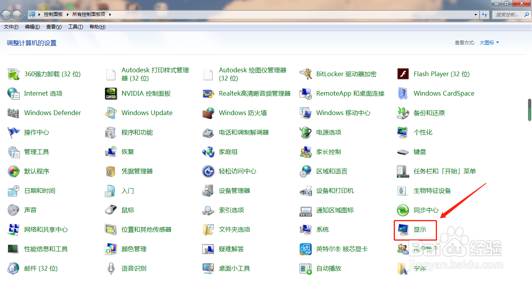Open the 文件(F) menu
The width and height of the screenshot is (532, 283).
pyautogui.click(x=11, y=27)
